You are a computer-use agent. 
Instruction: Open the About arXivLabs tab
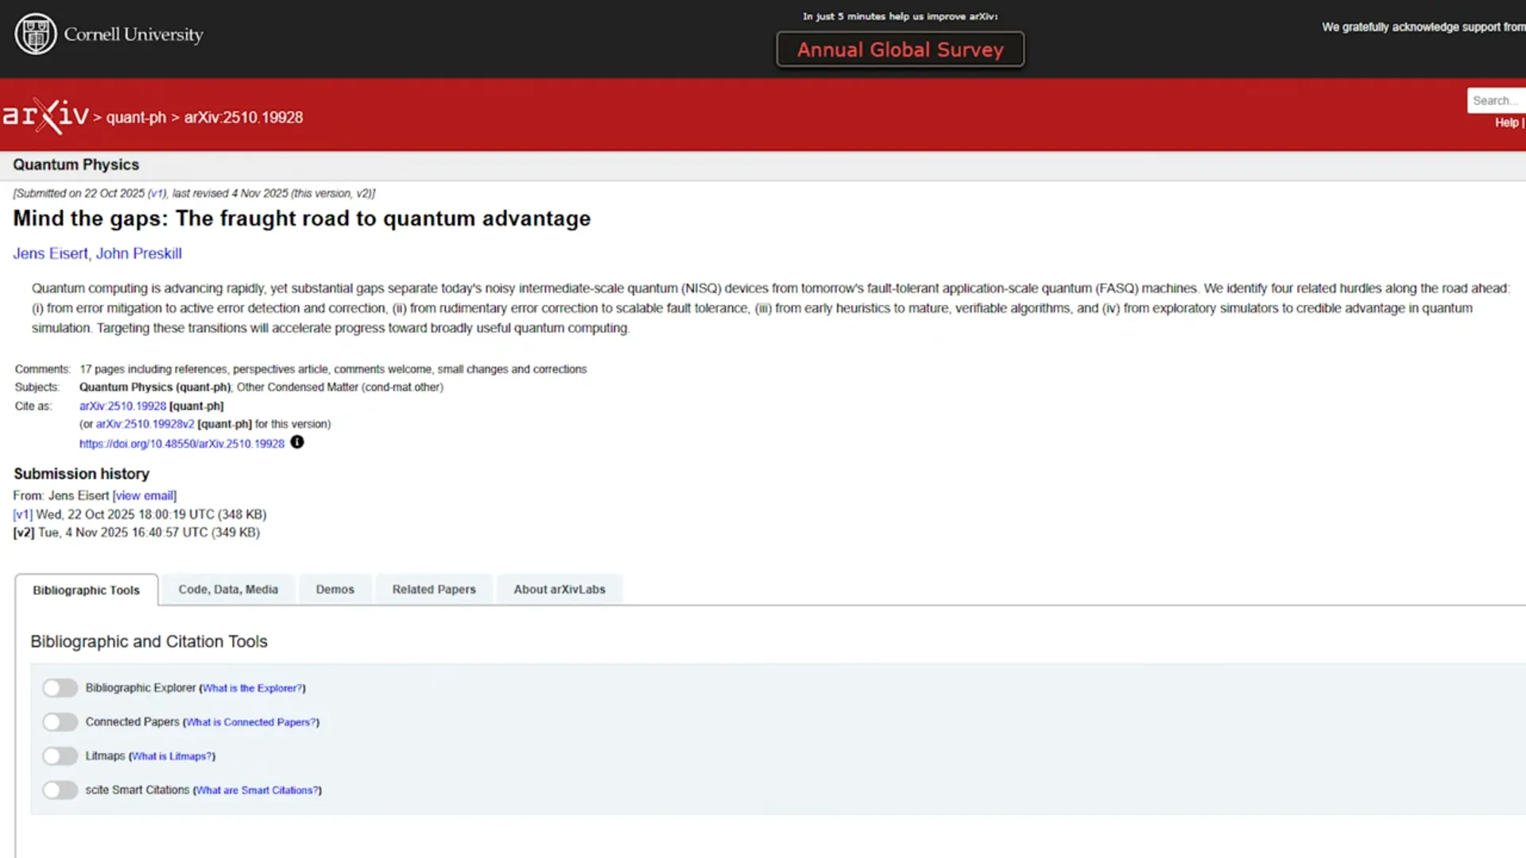pyautogui.click(x=559, y=589)
